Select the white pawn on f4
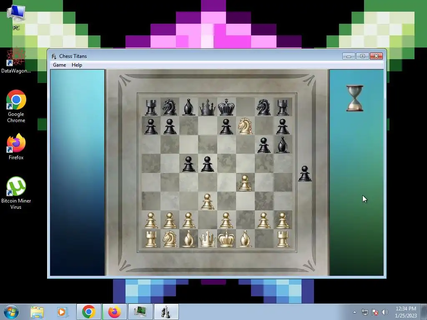The width and height of the screenshot is (427, 320). click(x=245, y=182)
